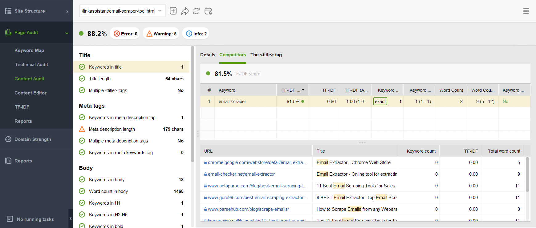Select Multiple <title> tags row

(x=131, y=90)
